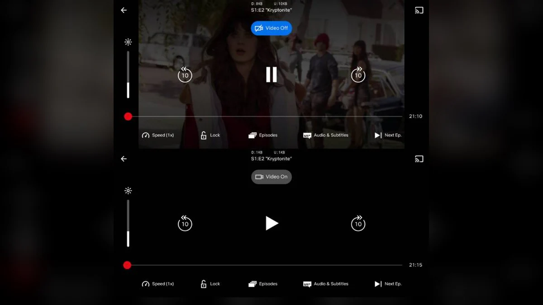Lock the screen in the top player
Image resolution: width=543 pixels, height=305 pixels.
pos(210,135)
